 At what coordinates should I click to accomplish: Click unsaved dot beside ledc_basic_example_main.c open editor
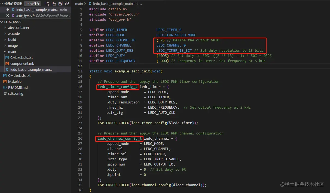(8, 10)
